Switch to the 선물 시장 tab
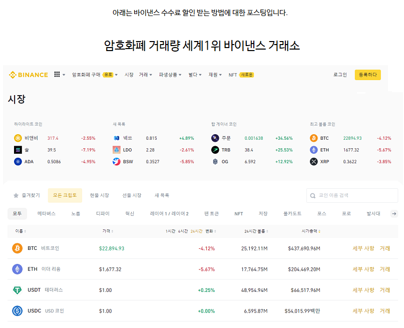404x328 pixels. click(x=132, y=195)
